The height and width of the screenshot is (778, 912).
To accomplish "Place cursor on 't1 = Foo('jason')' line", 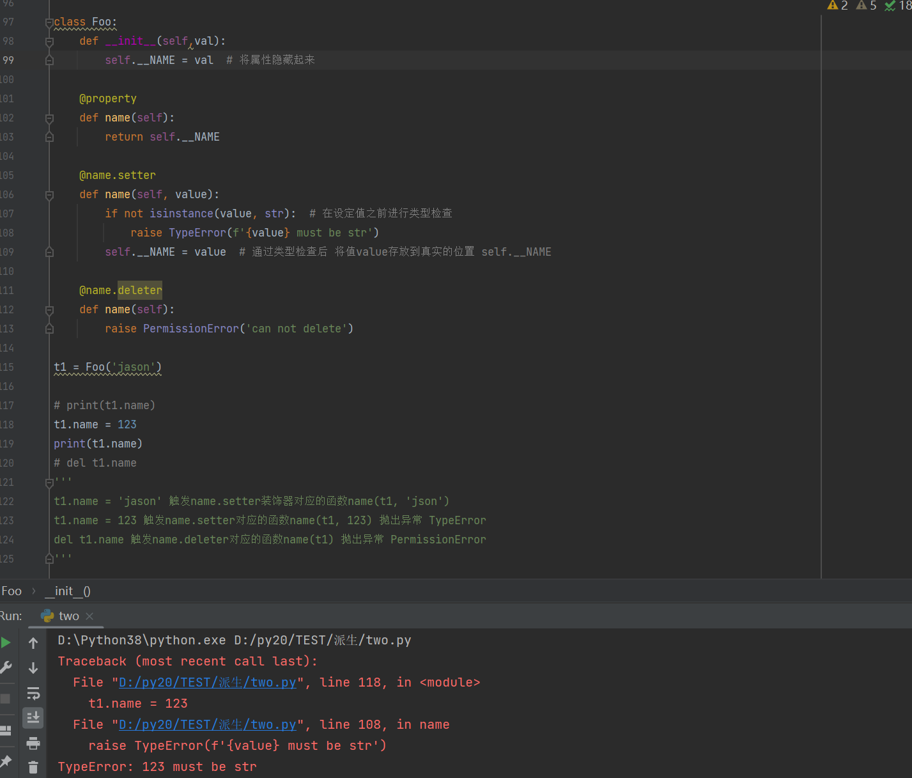I will pyautogui.click(x=108, y=367).
